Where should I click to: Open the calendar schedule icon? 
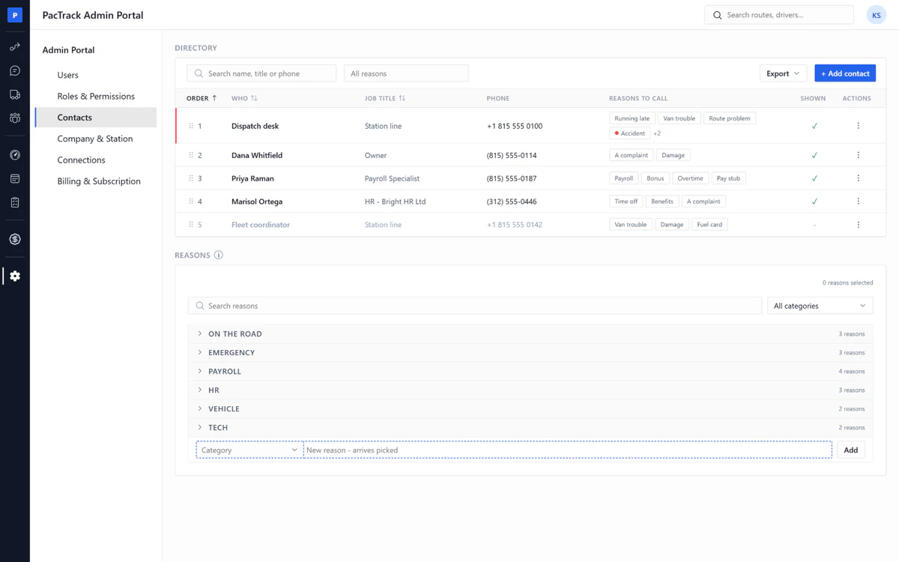(14, 179)
